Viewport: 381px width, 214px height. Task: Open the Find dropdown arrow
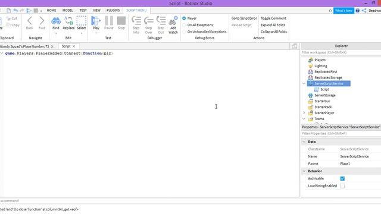(56, 33)
